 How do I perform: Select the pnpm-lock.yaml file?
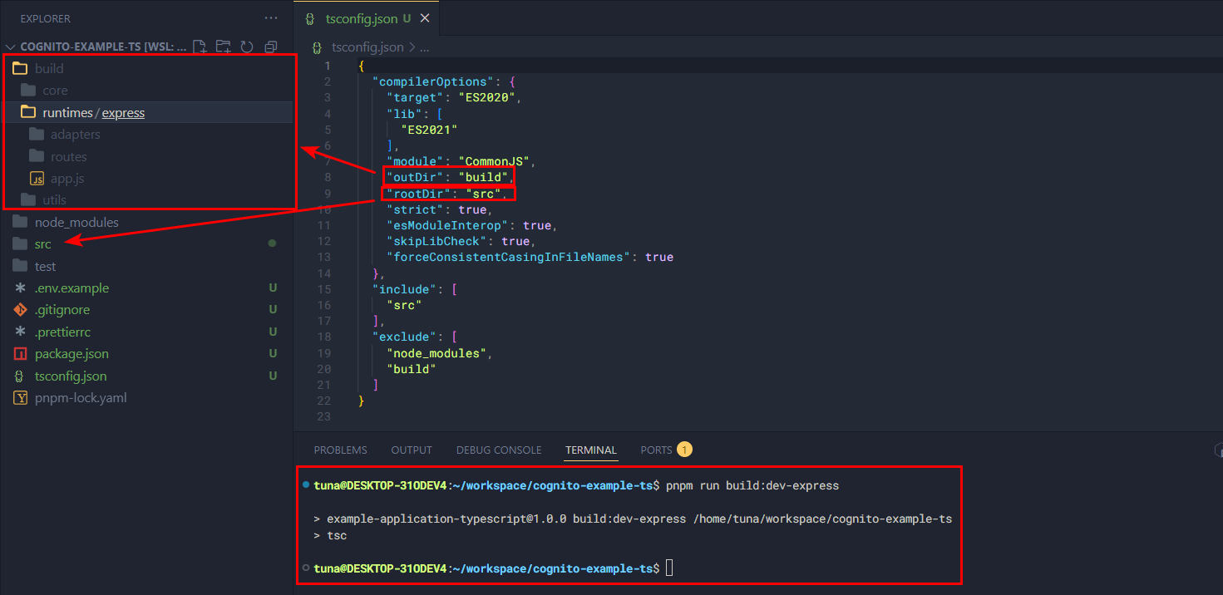[x=80, y=398]
